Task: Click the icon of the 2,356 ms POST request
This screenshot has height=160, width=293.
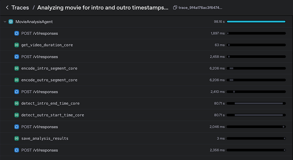Action: (x=16, y=150)
